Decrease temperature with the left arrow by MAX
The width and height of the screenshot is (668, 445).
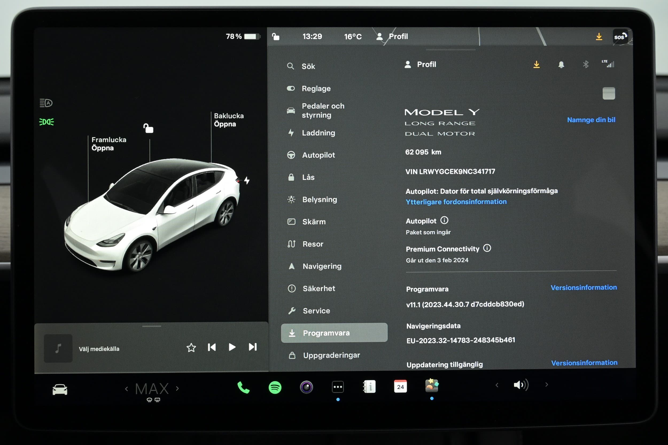pyautogui.click(x=127, y=389)
